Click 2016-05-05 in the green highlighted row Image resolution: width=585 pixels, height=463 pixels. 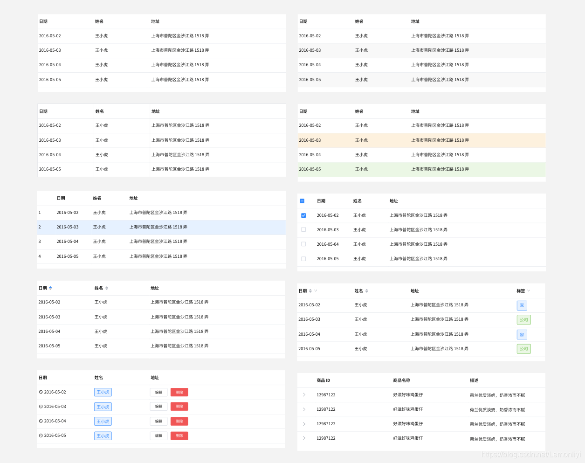(310, 169)
